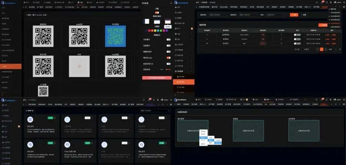Open settings gear in role management window header

pyautogui.click(x=343, y=2)
